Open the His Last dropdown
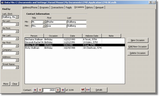The width and height of the screenshot is (159, 96). click(x=17, y=24)
